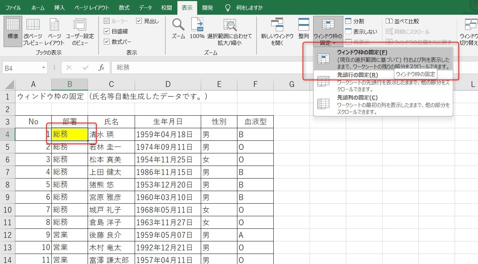Viewport: 478px width, 264px height.
Task: Click cell 富澤 謙太郎
Action: click(x=111, y=259)
